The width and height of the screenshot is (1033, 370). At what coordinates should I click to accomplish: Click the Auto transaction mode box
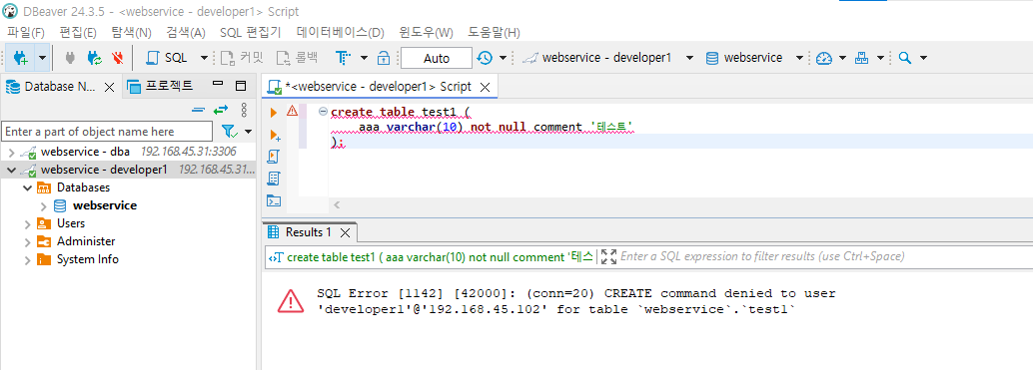[437, 58]
